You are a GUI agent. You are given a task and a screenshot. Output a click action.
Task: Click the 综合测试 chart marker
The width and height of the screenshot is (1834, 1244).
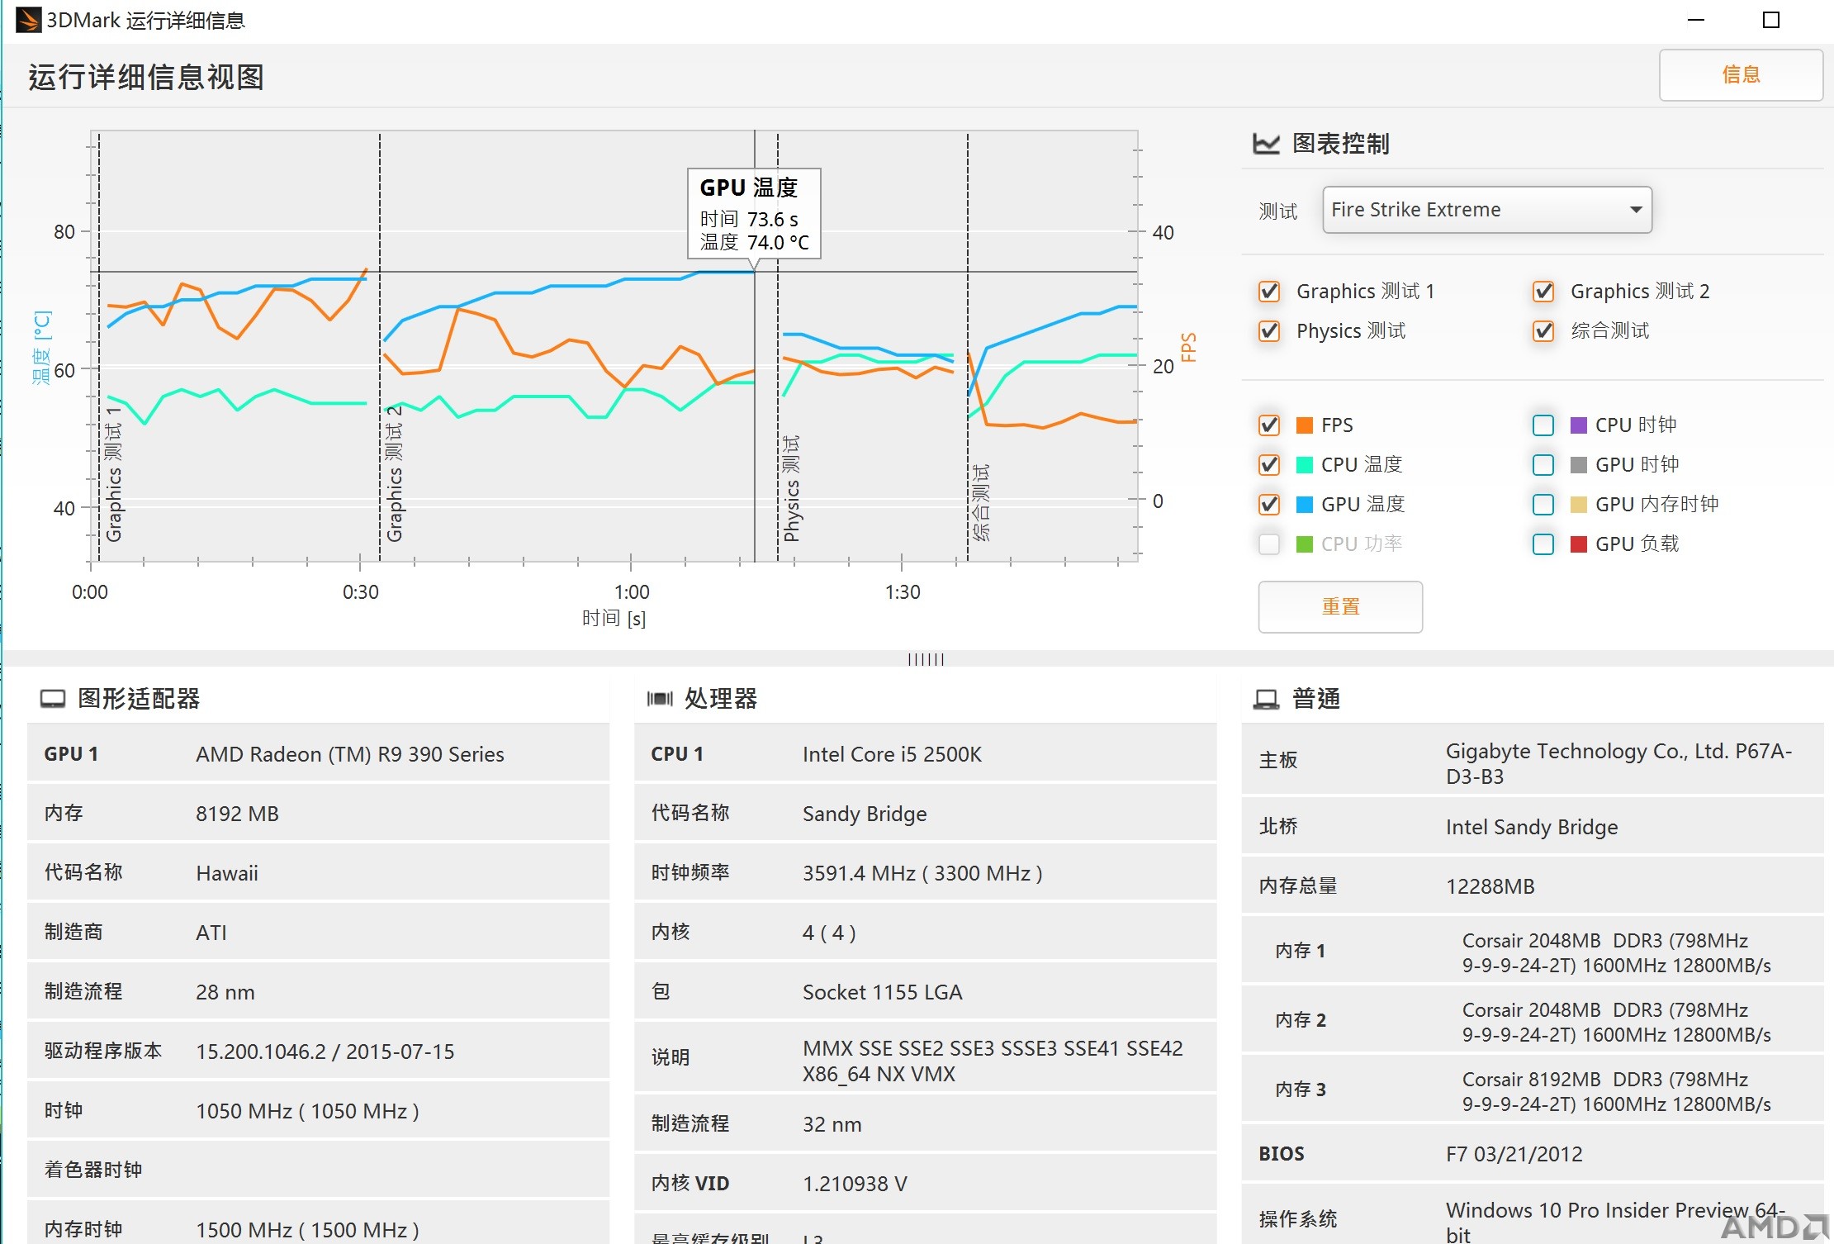[x=980, y=502]
